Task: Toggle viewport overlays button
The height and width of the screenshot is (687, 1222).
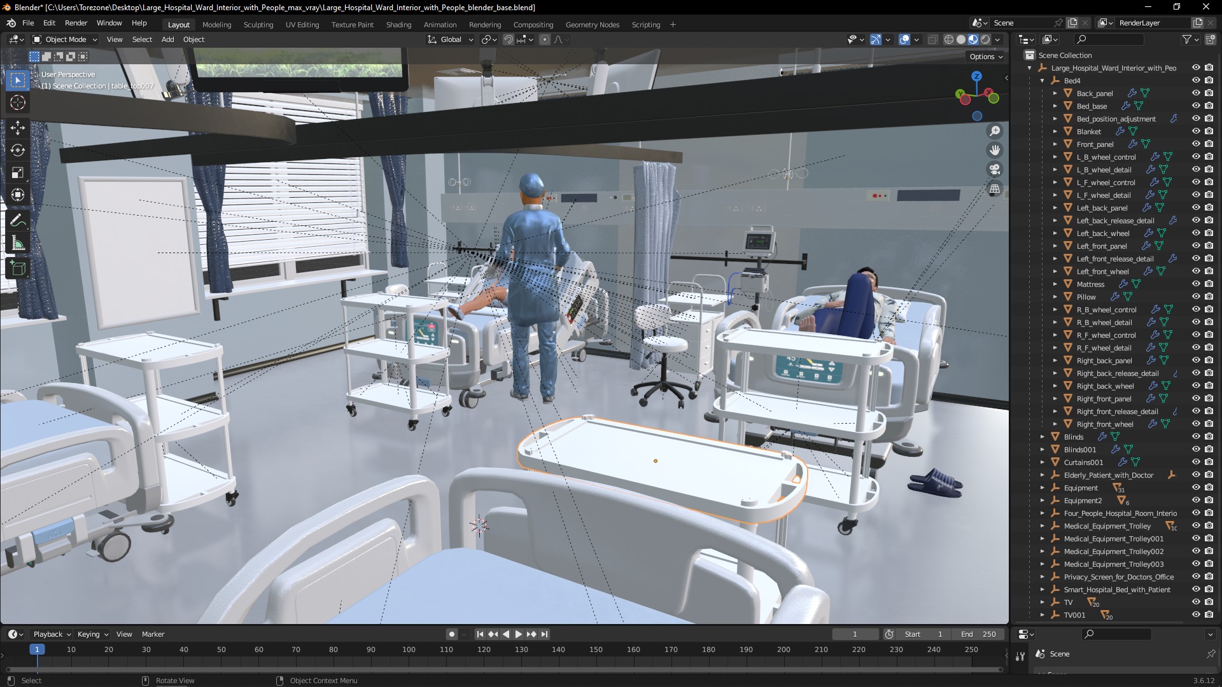Action: (x=904, y=39)
